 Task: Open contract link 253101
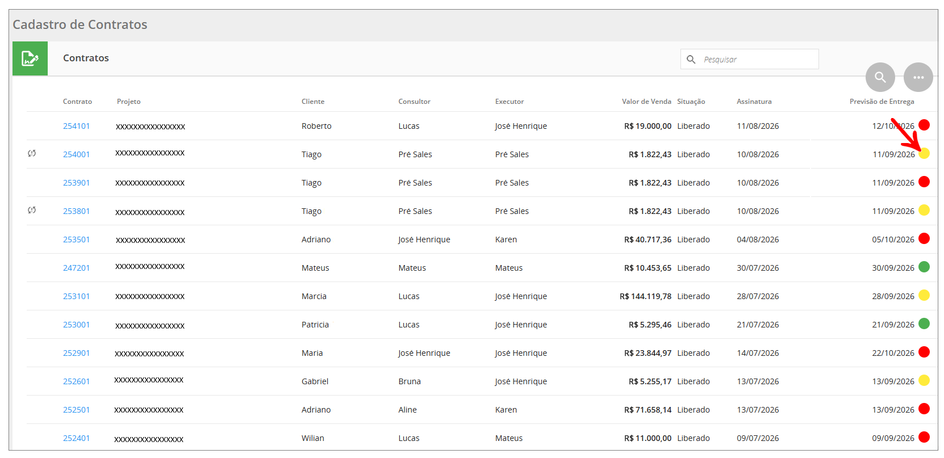(76, 296)
